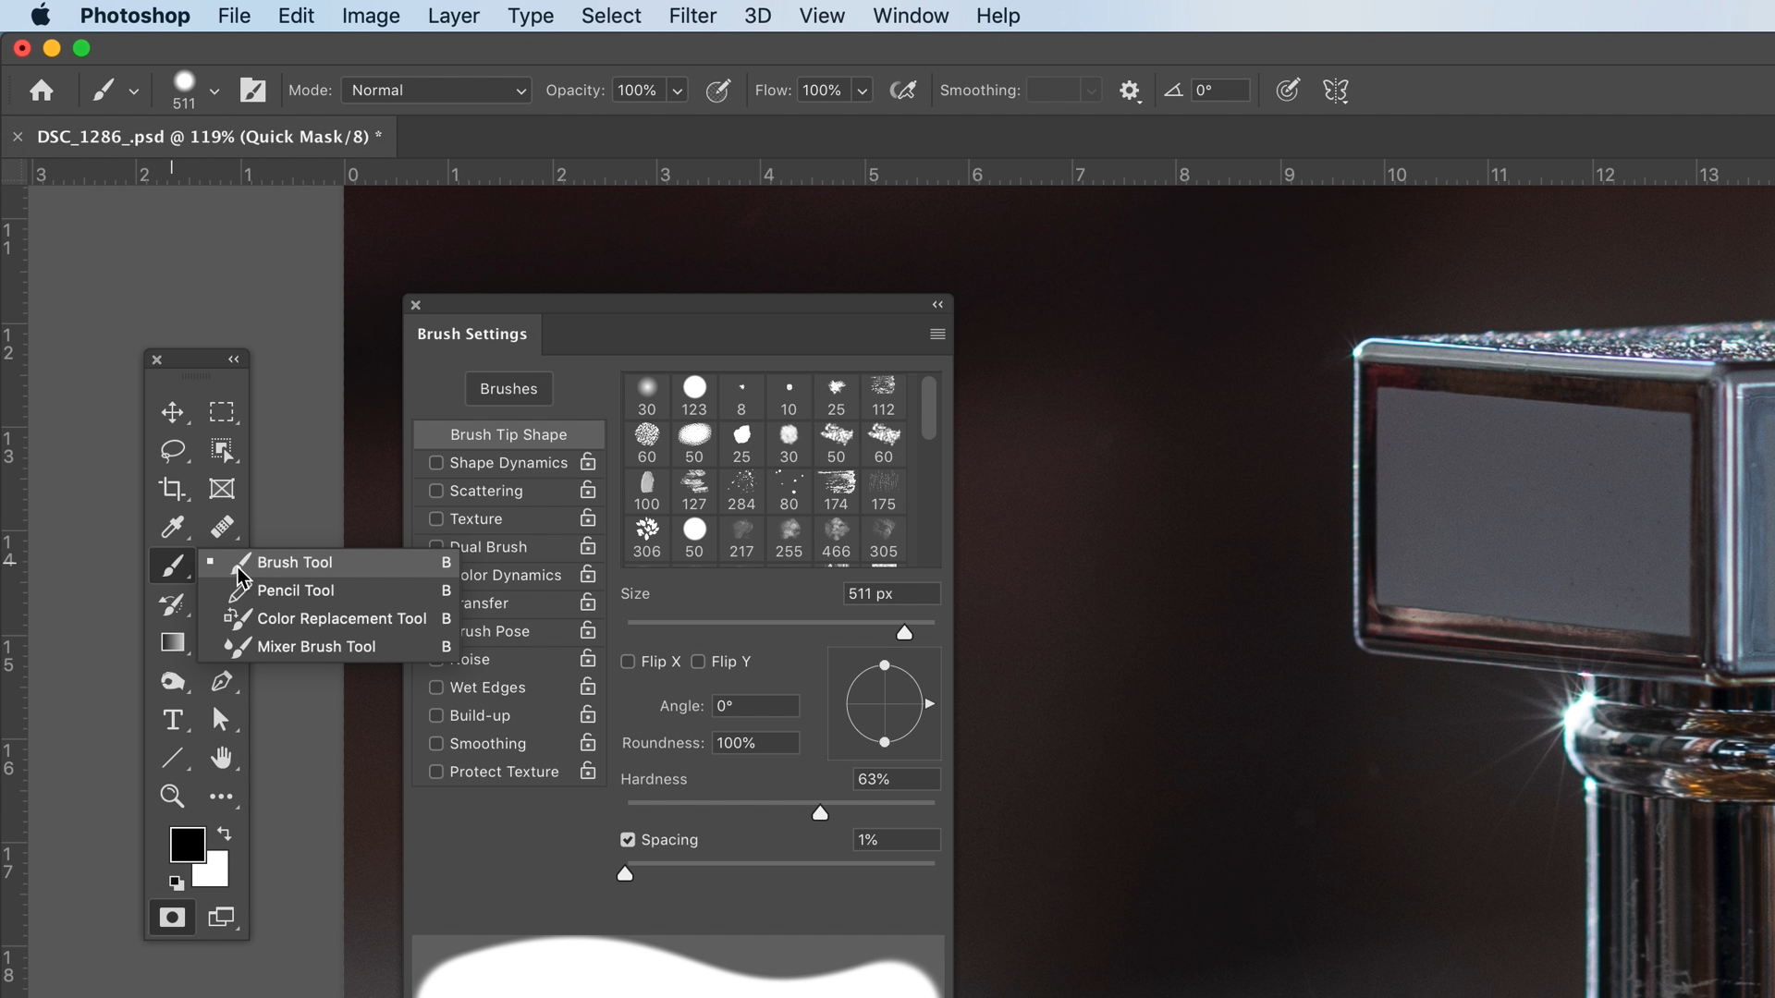This screenshot has height=998, width=1775.
Task: Select the Gradient tool
Action: (172, 642)
